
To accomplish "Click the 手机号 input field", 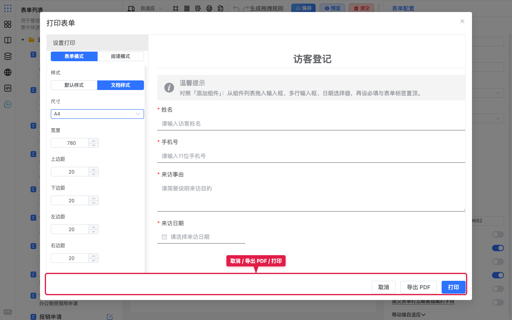I will pyautogui.click(x=311, y=156).
